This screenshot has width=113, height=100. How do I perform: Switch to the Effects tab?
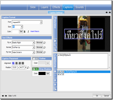click(56, 7)
